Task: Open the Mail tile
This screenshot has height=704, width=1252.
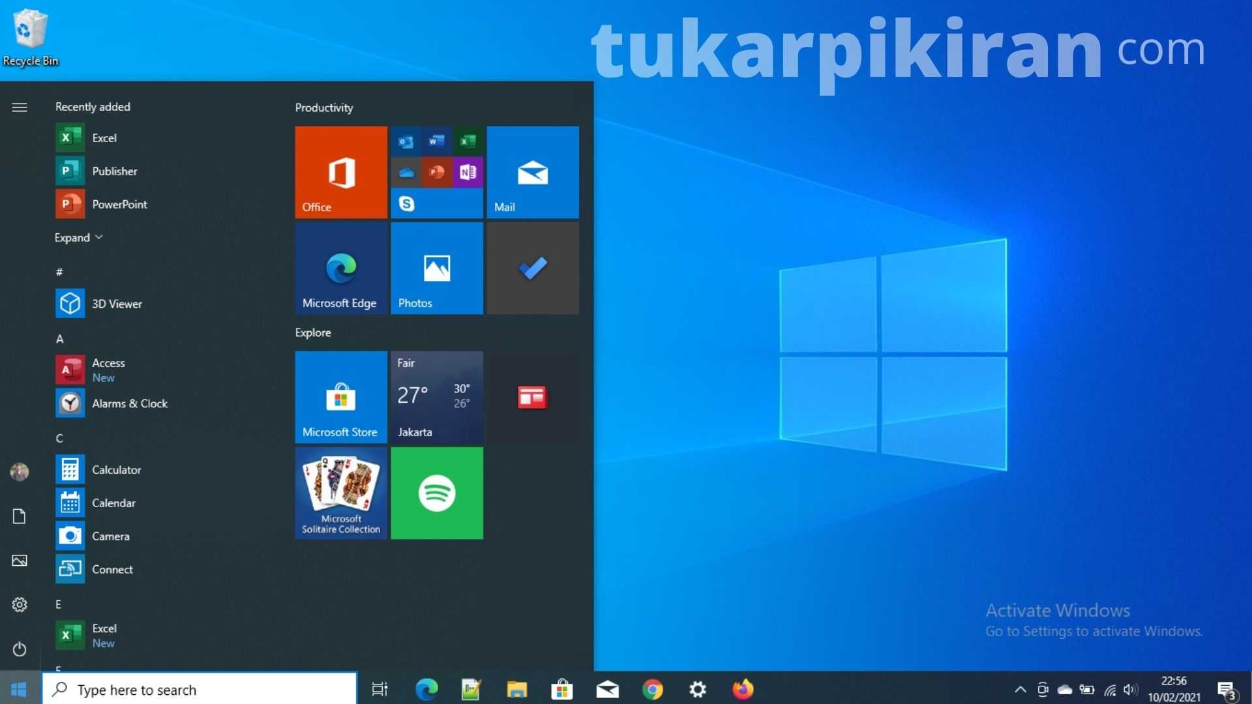Action: tap(533, 172)
